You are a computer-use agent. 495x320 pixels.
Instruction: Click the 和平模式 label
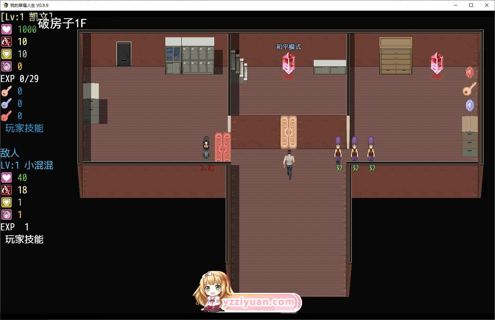pos(289,47)
